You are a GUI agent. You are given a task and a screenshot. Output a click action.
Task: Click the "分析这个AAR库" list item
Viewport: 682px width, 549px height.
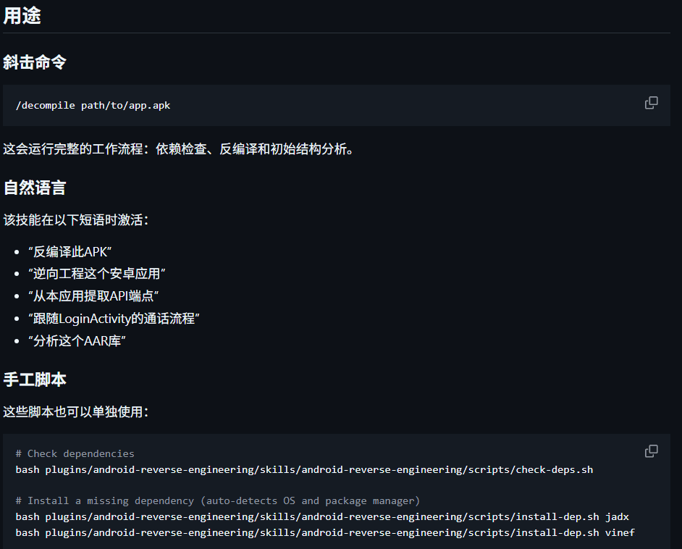click(77, 341)
